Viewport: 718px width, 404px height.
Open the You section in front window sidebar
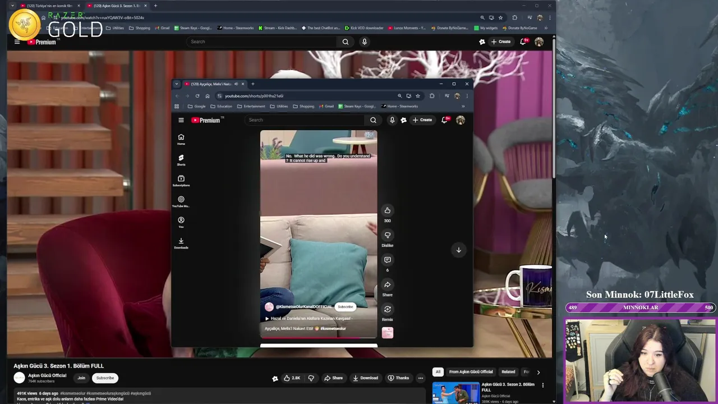(181, 222)
